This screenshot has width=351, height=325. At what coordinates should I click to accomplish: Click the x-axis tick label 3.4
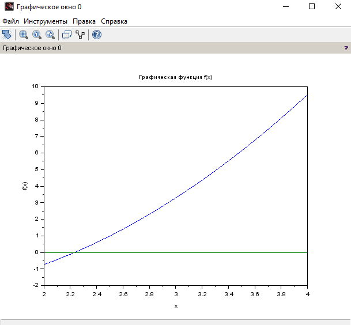(229, 294)
